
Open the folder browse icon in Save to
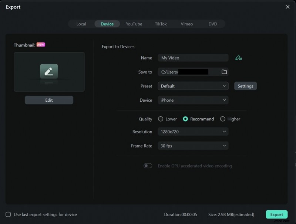point(224,72)
